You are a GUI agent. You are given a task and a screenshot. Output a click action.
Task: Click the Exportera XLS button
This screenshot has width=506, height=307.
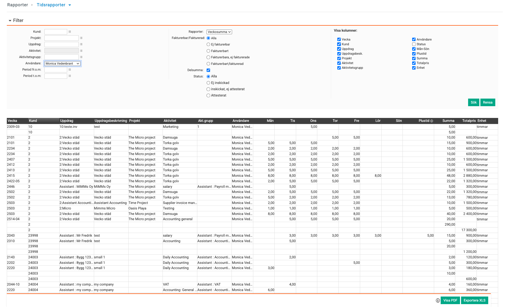coord(474,300)
